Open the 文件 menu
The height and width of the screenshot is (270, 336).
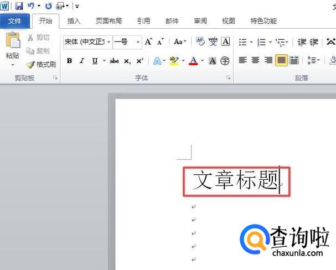(15, 21)
